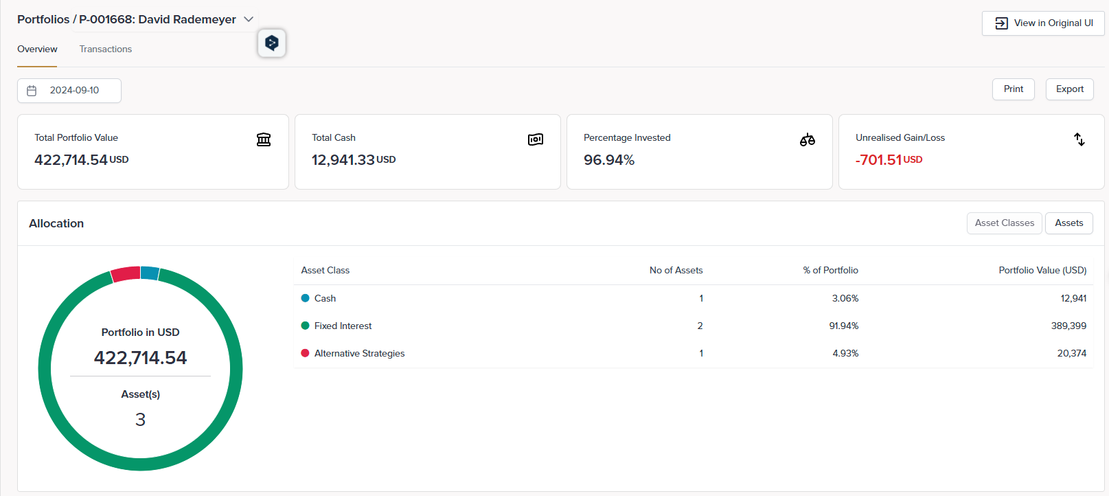
Task: Click the red Alternative Strategies color dot
Action: (x=305, y=353)
